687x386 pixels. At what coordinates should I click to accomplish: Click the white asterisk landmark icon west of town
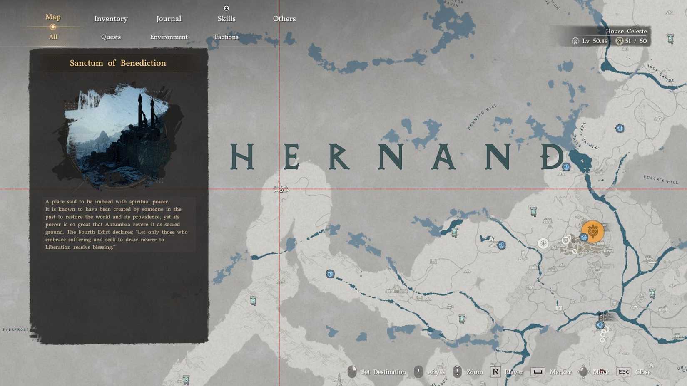tap(543, 242)
